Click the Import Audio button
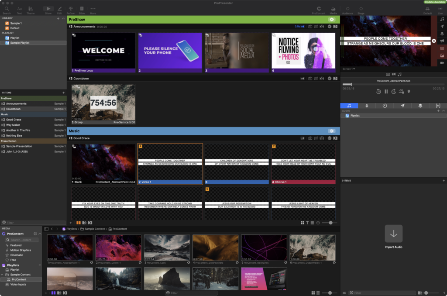 click(393, 234)
